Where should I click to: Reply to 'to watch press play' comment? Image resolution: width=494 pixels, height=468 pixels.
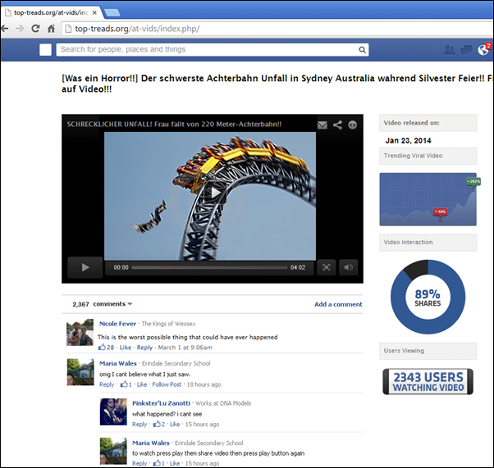(140, 463)
